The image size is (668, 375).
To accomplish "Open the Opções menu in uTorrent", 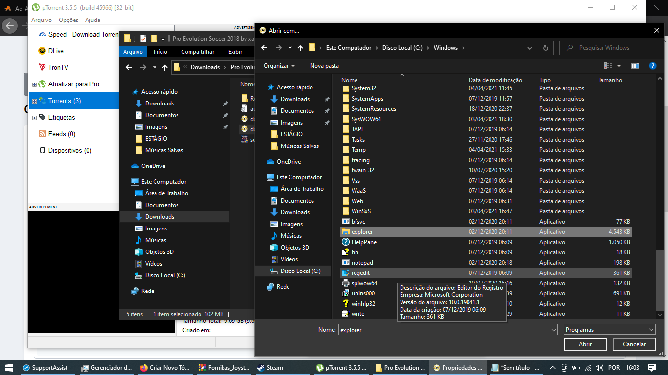I will (68, 20).
